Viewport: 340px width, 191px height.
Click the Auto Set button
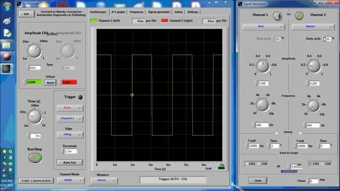70,162
